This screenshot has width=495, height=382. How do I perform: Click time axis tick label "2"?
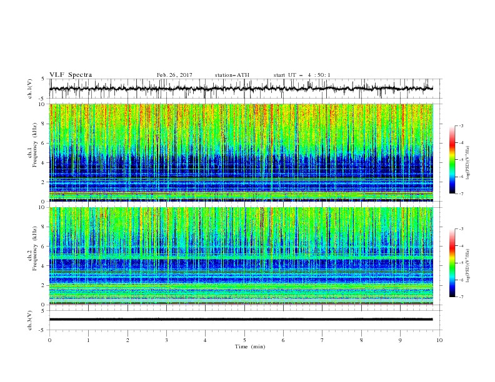click(x=127, y=340)
